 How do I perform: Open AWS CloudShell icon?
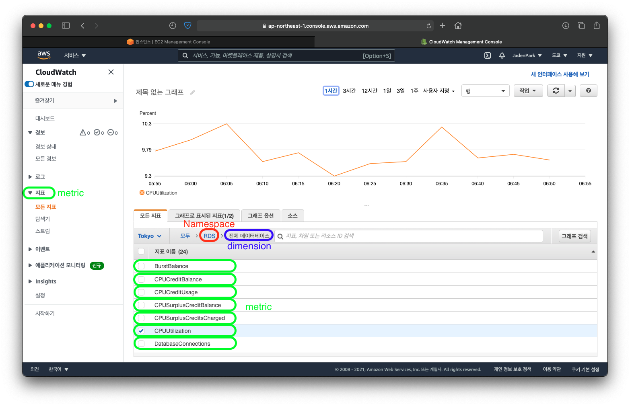click(x=488, y=55)
